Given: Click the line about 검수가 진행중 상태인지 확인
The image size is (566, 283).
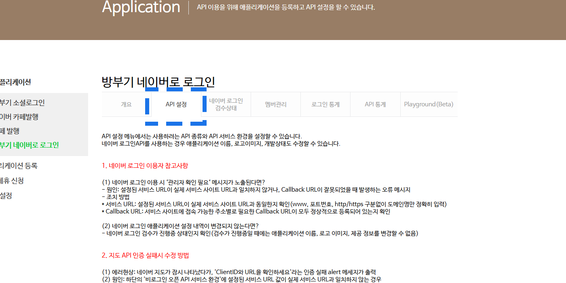Looking at the screenshot, I should tap(260, 233).
